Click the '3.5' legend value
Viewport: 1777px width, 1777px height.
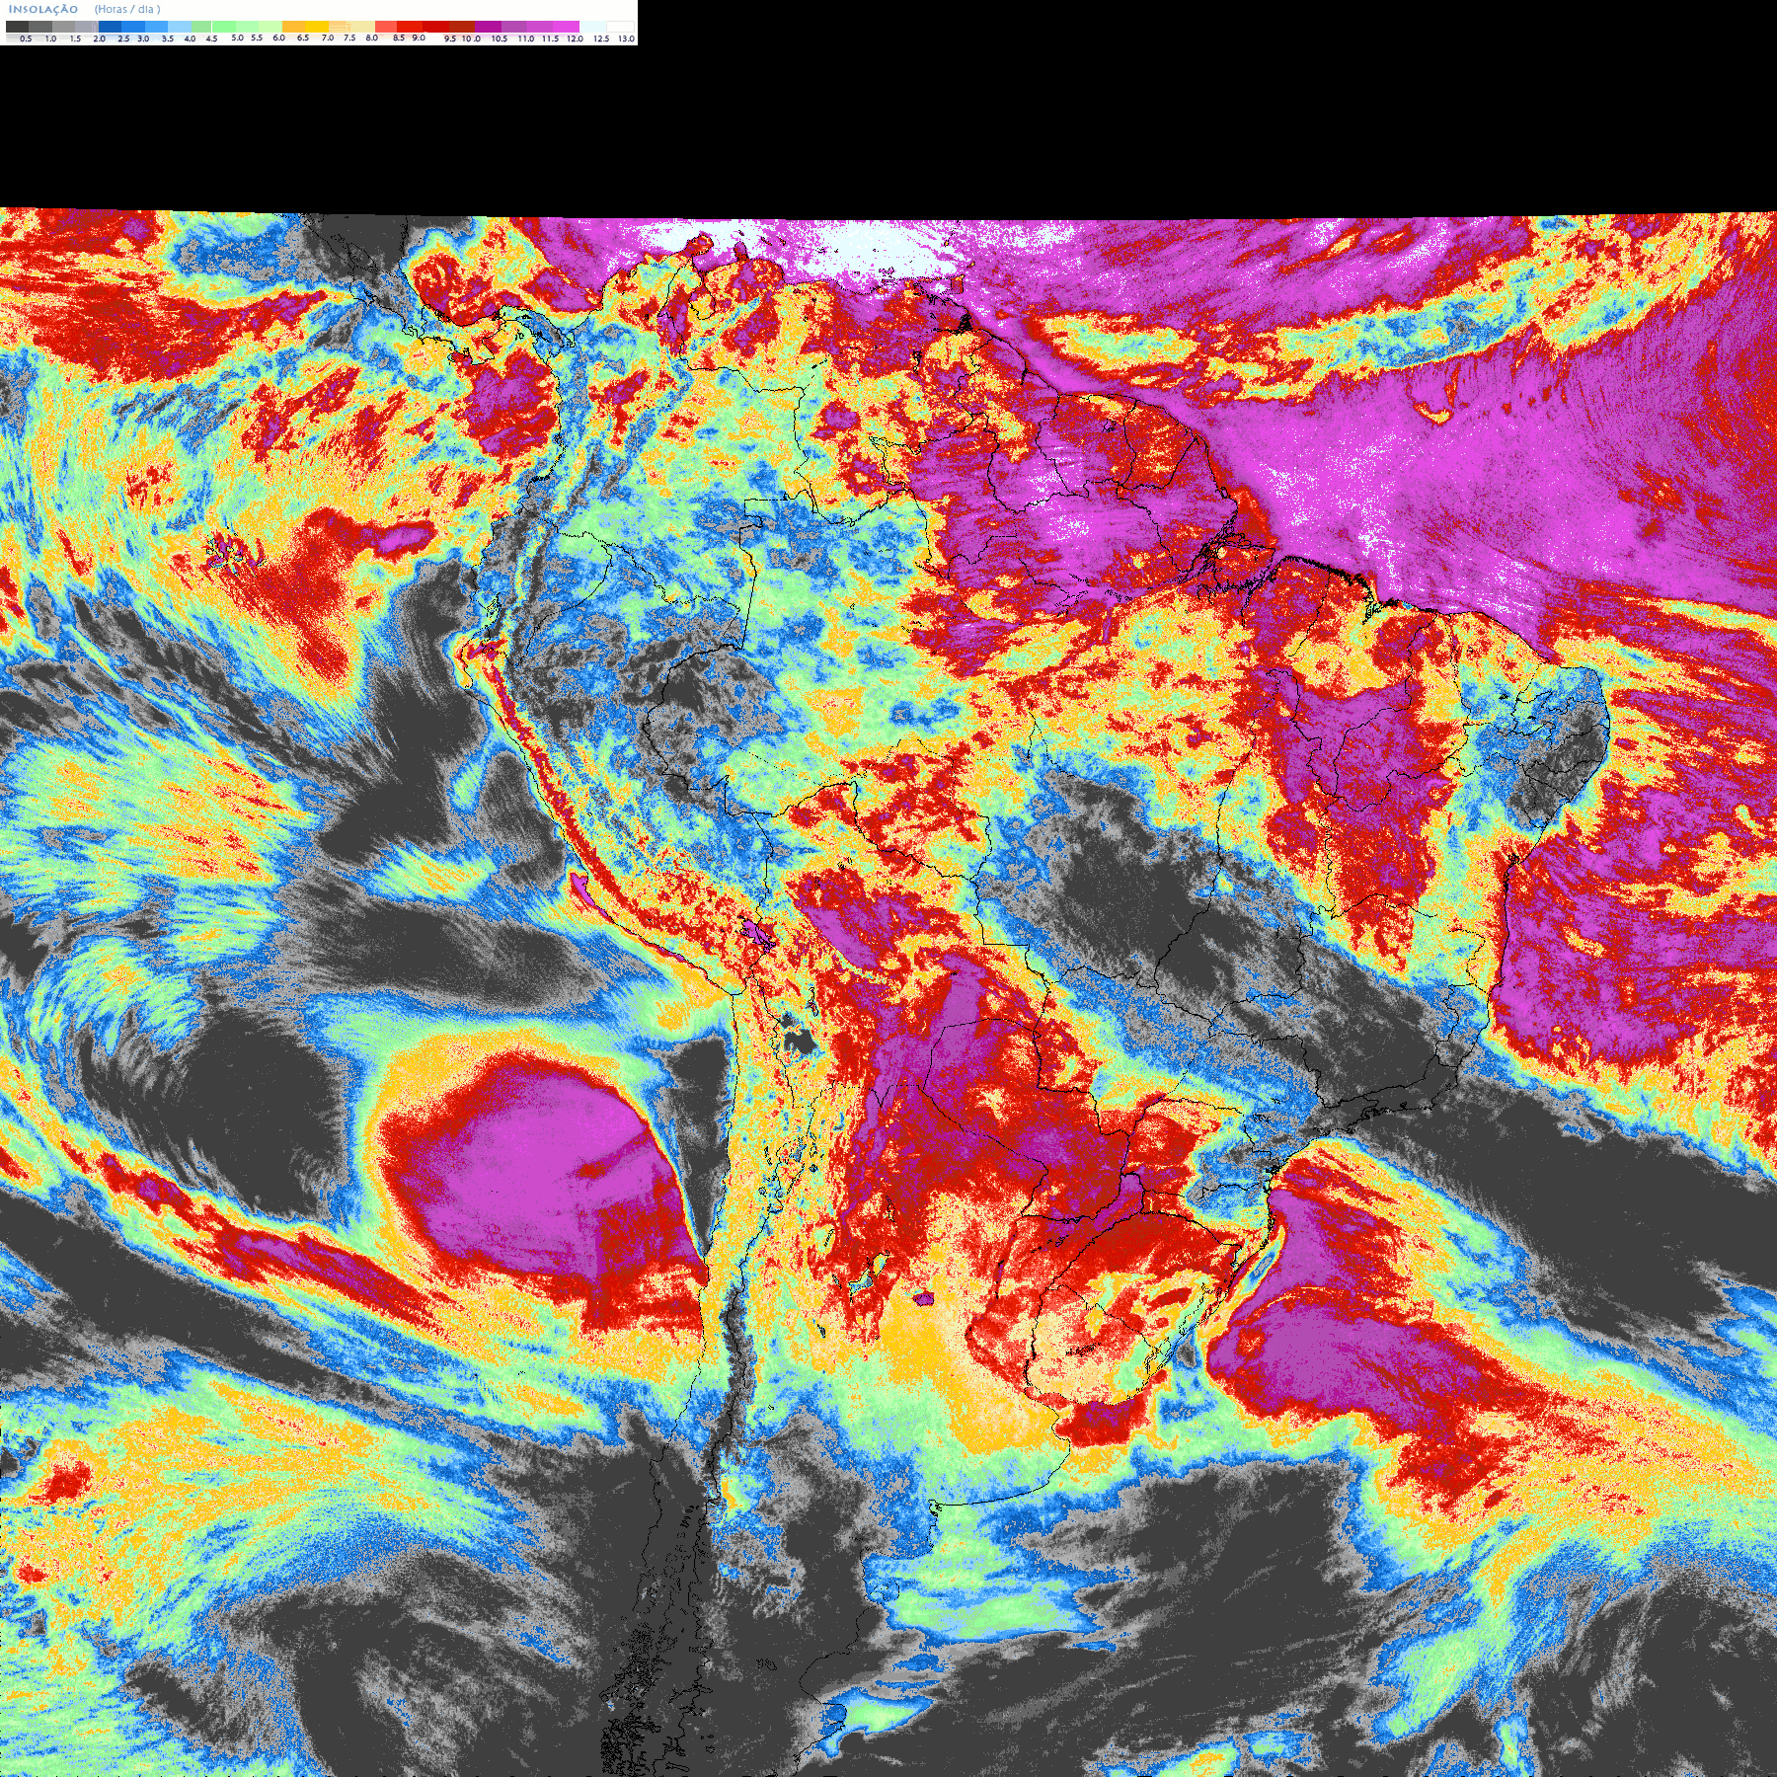(168, 39)
